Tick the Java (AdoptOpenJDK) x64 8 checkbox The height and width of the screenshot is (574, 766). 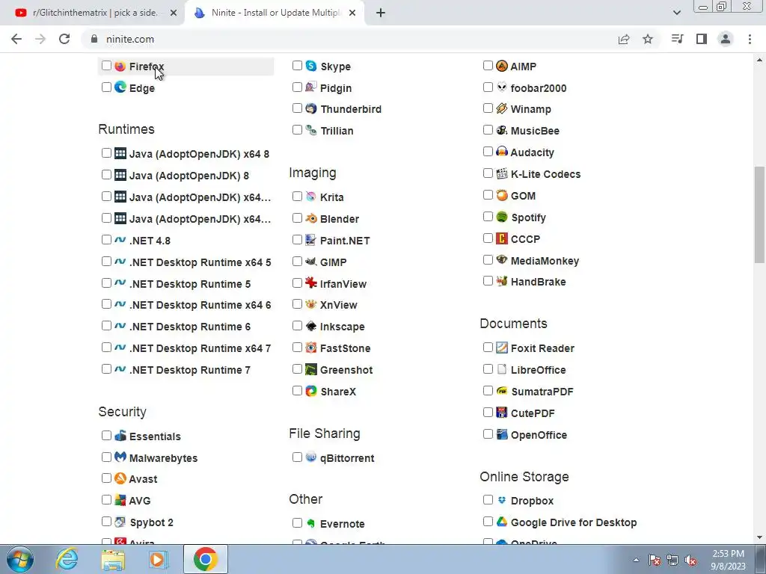pos(106,152)
